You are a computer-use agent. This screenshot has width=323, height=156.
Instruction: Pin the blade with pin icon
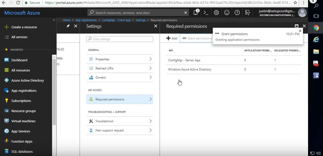(68, 26)
